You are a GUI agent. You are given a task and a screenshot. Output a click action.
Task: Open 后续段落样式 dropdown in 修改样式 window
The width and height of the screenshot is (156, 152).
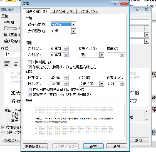[147, 41]
